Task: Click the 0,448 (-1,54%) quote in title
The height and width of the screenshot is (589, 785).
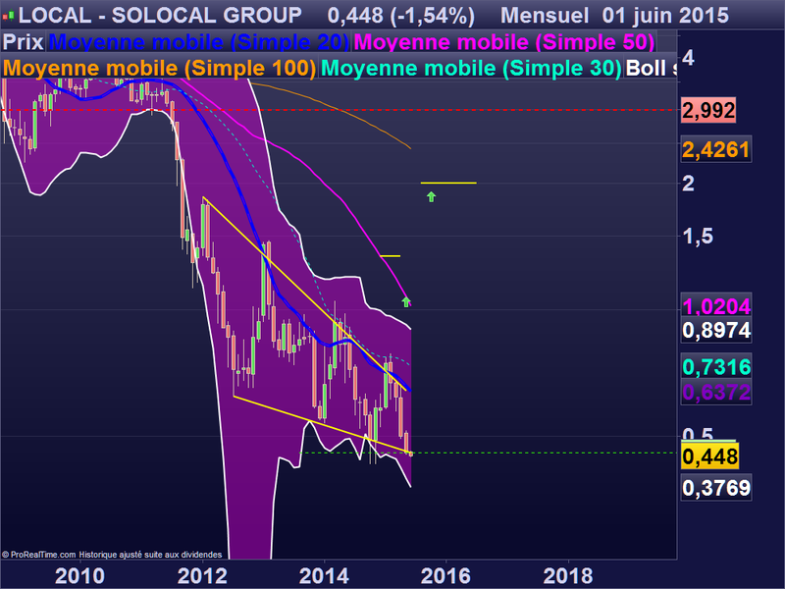Action: [400, 16]
